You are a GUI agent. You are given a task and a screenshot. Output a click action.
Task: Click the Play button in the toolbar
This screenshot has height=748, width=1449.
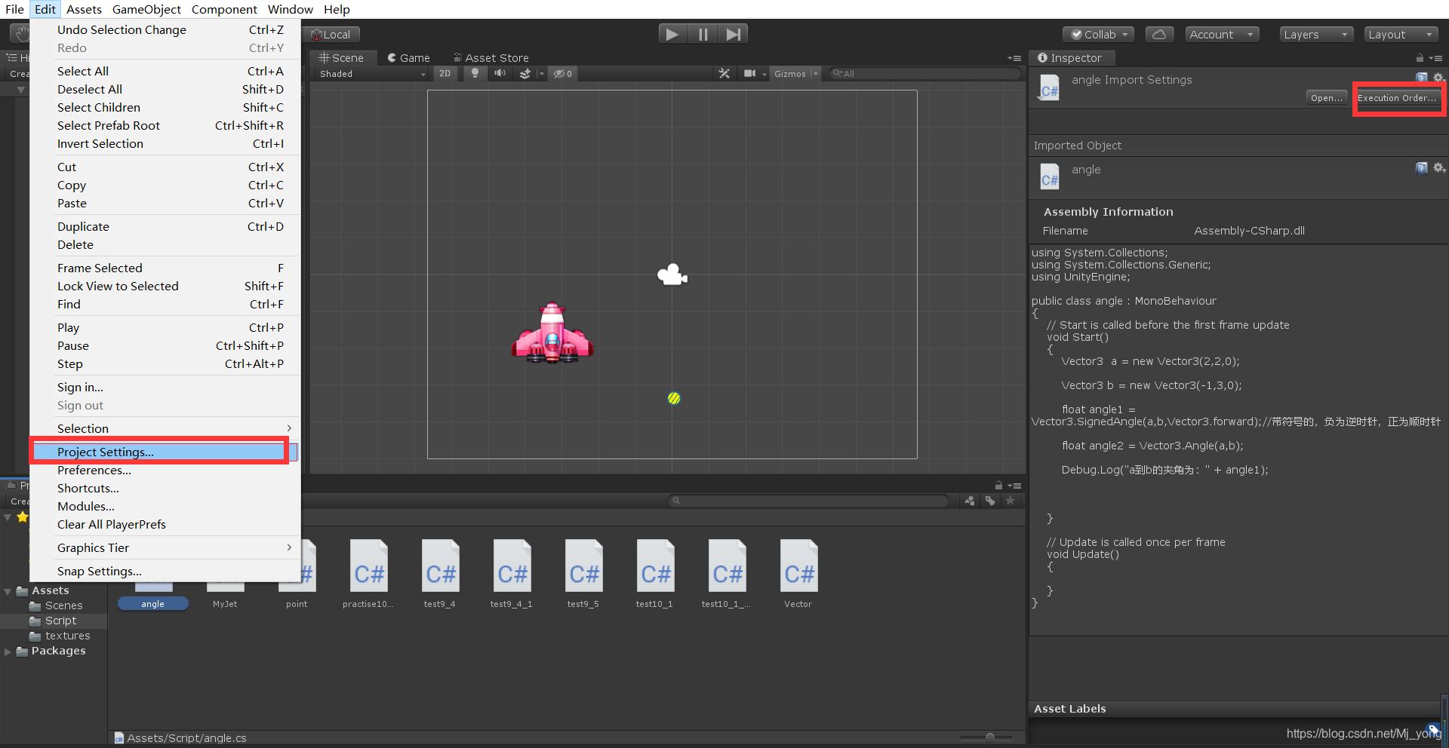coord(672,34)
